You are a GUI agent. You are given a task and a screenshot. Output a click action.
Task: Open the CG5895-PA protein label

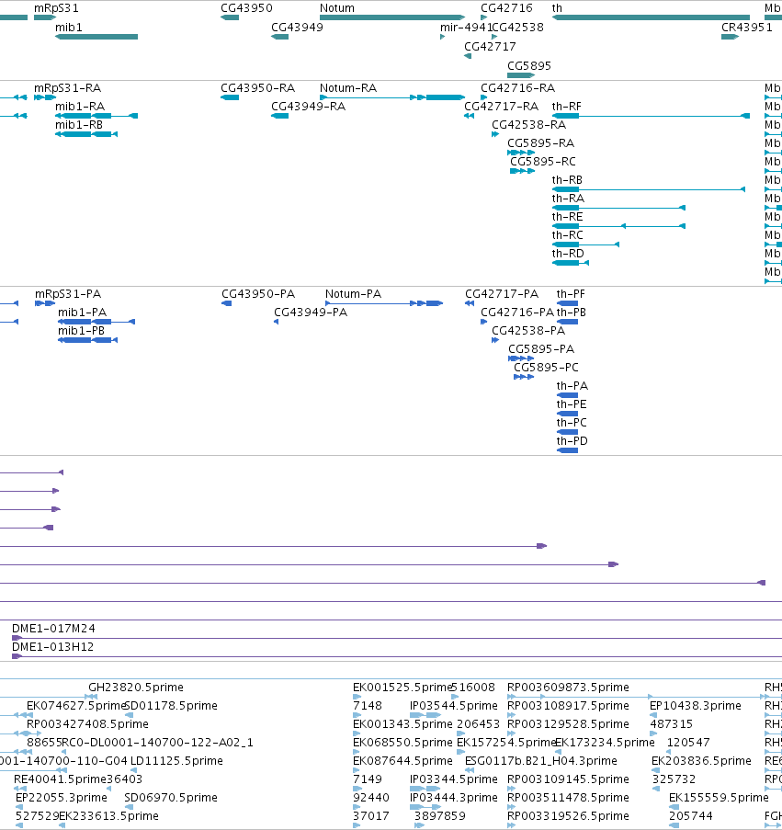click(x=541, y=349)
